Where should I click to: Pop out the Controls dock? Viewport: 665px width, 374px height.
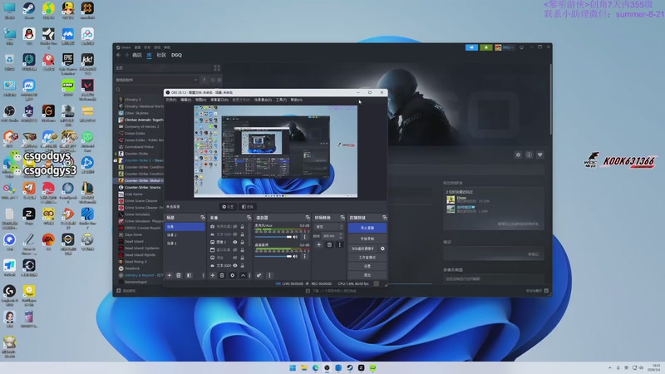click(x=384, y=218)
